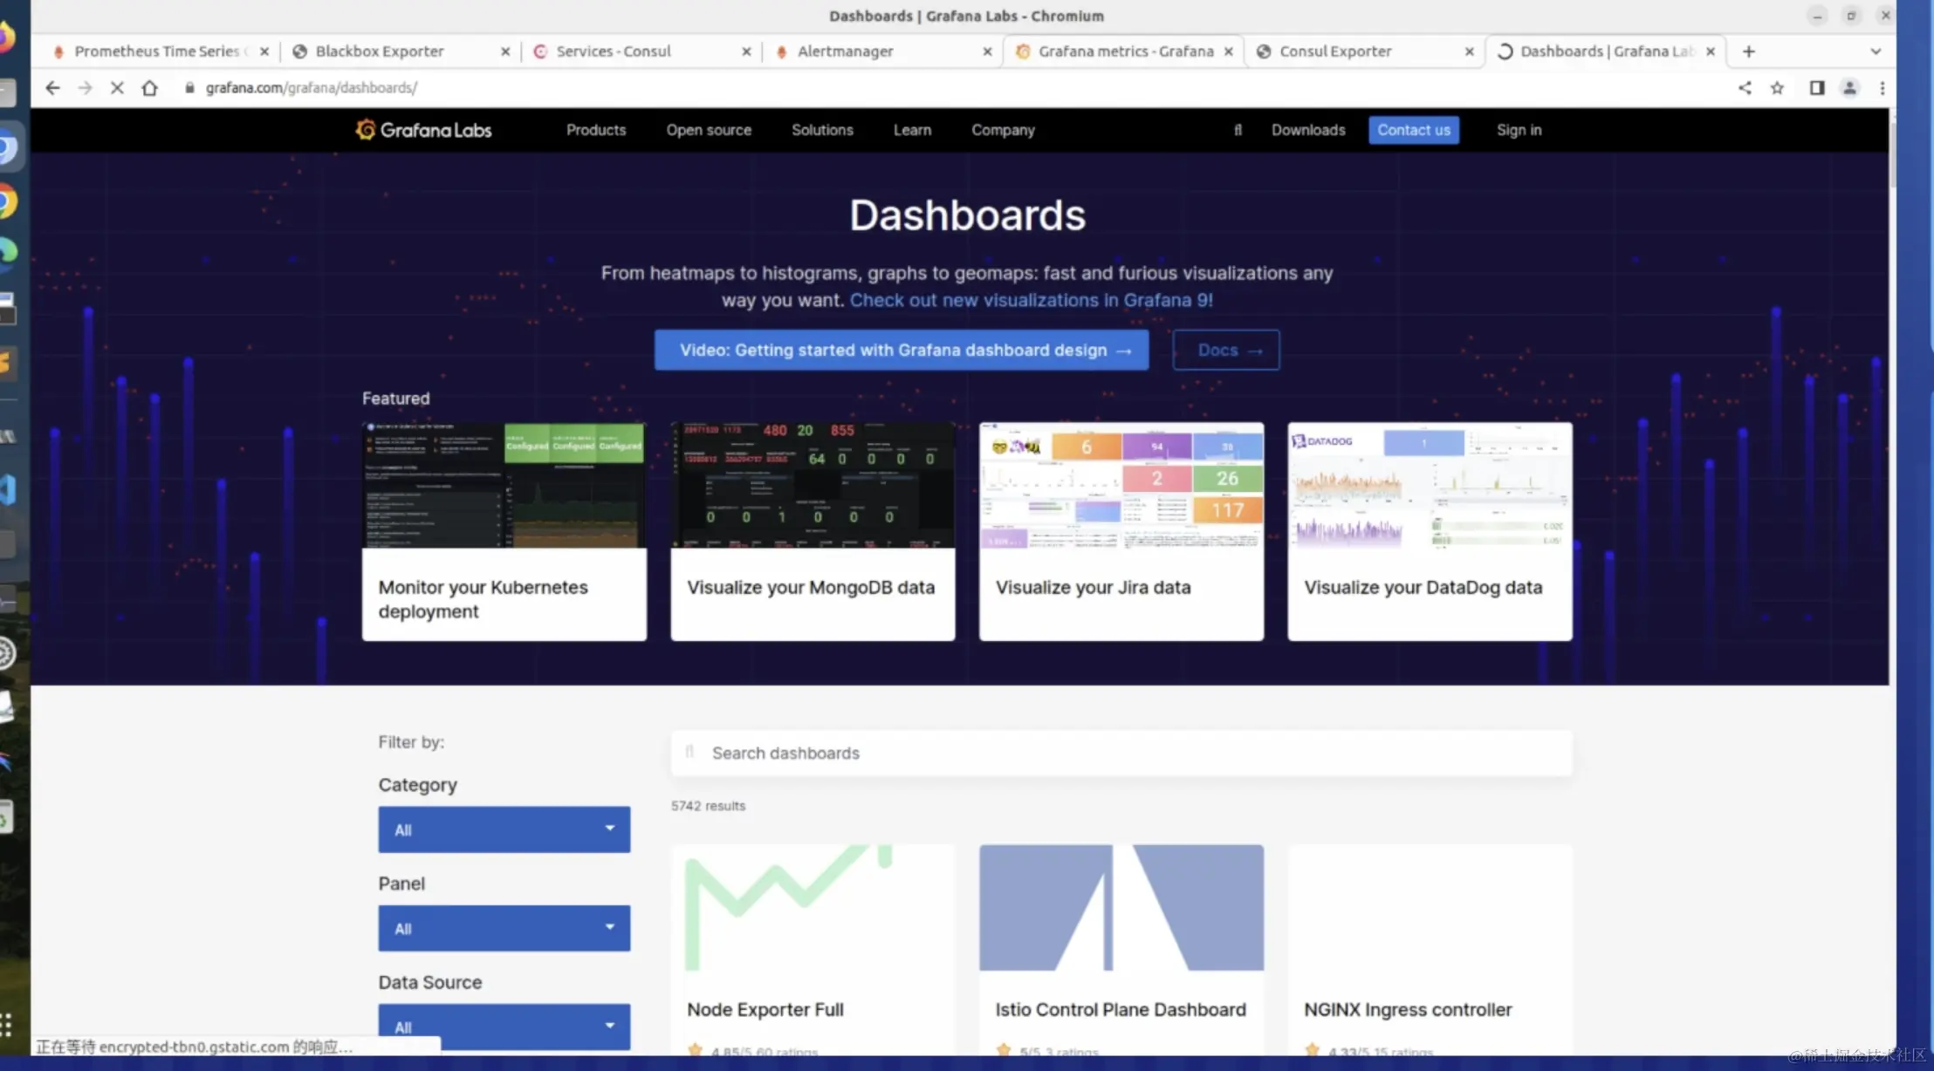
Task: Click the Grafana Labs logo
Action: pos(424,130)
